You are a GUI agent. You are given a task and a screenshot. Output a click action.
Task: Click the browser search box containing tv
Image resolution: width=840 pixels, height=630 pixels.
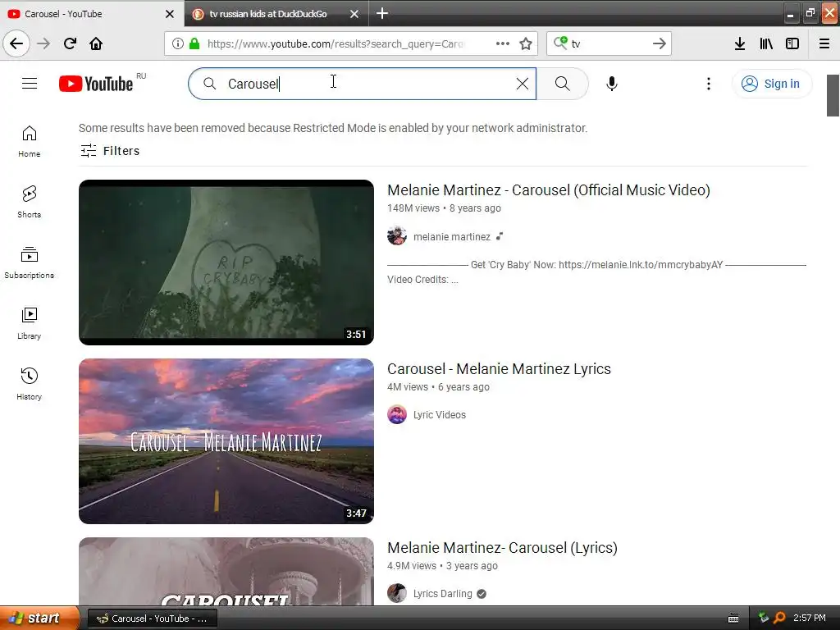608,43
